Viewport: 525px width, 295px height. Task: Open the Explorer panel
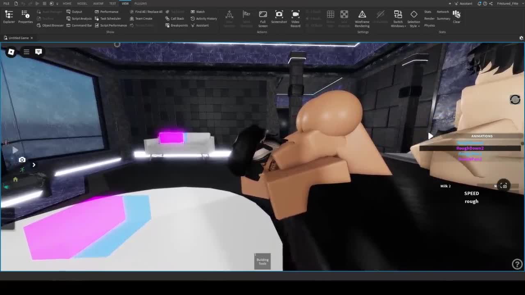point(9,17)
